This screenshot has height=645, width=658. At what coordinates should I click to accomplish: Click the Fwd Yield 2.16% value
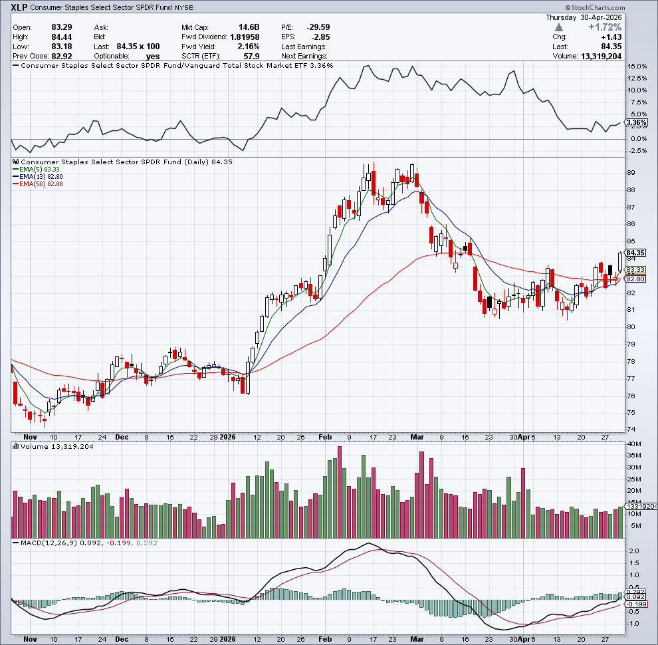(x=249, y=47)
